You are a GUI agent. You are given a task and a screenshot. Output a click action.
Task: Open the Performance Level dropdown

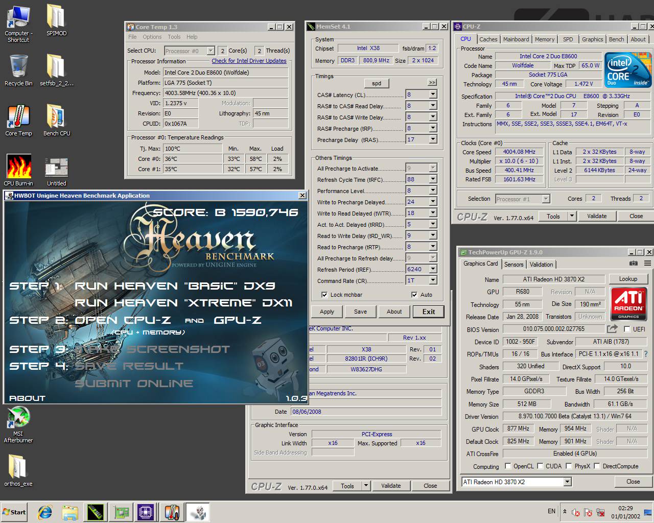pos(433,191)
